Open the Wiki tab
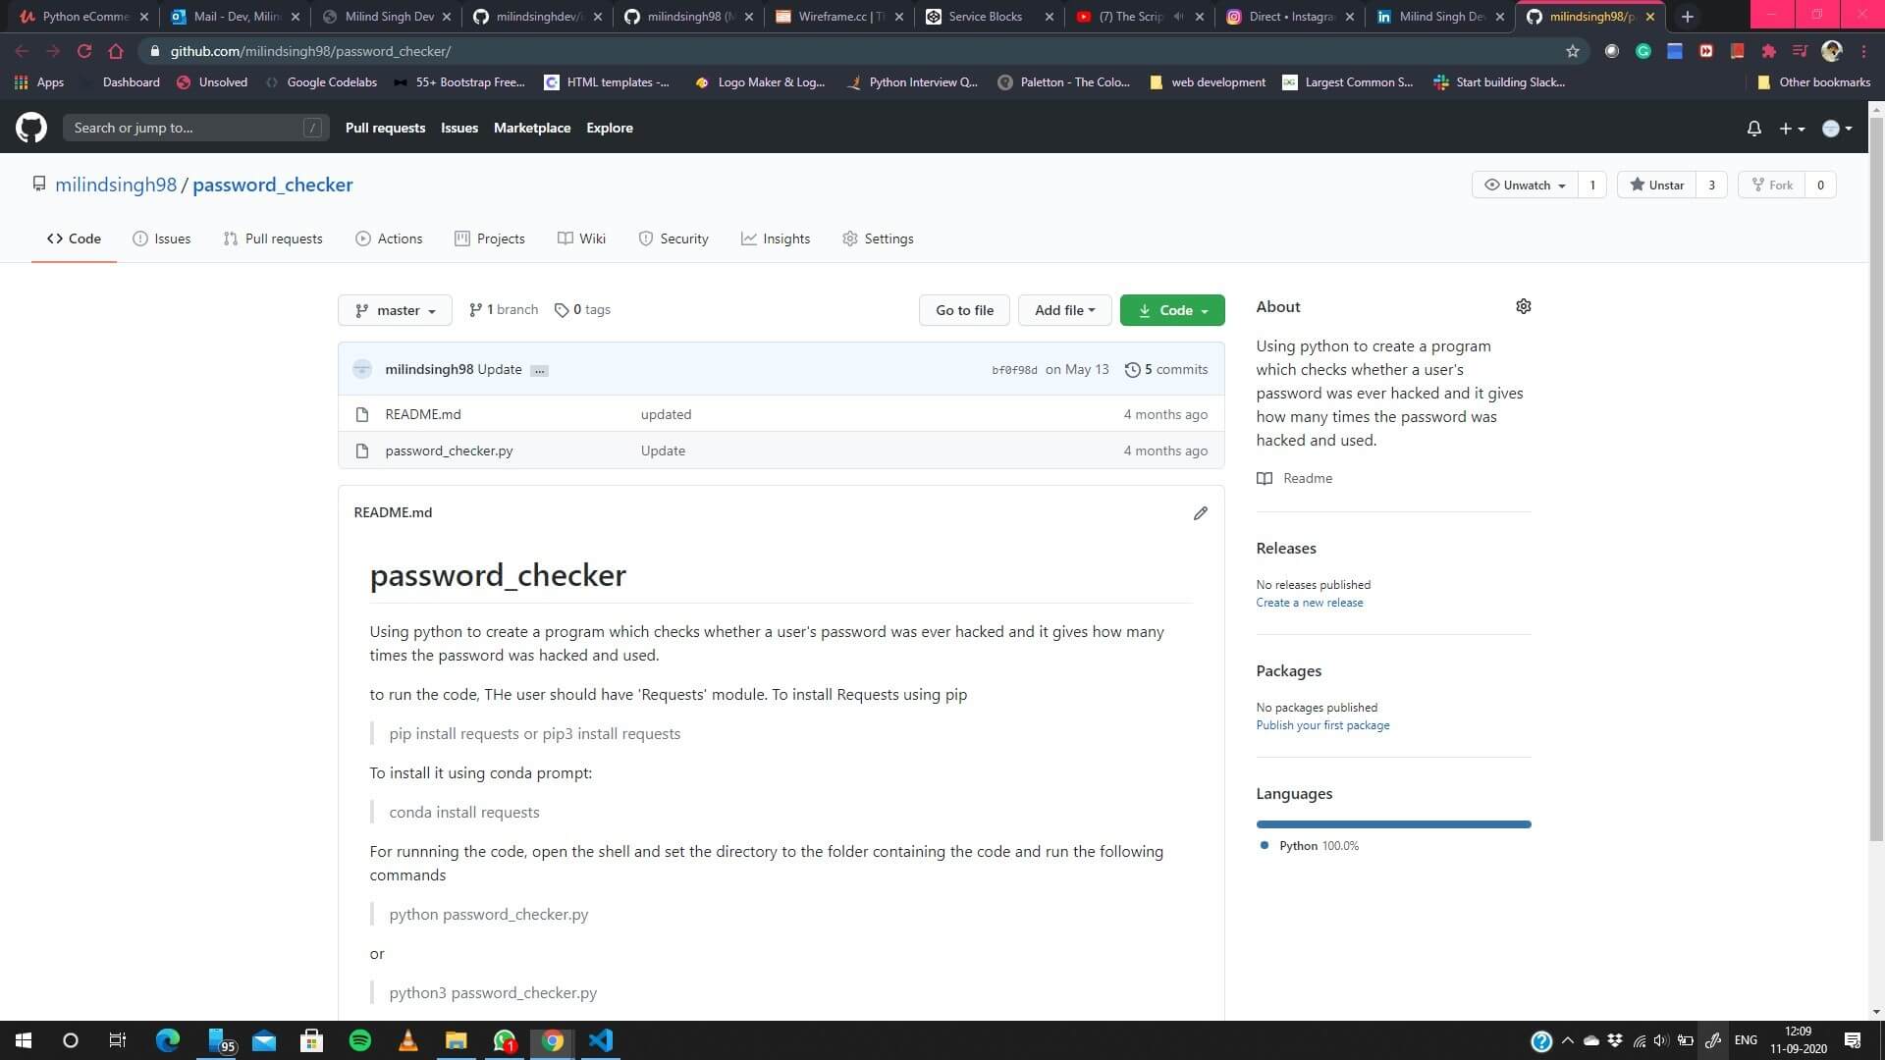Screen dimensions: 1885x1060 (581, 238)
